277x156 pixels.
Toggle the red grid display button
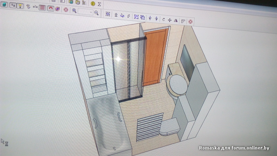point(42,8)
